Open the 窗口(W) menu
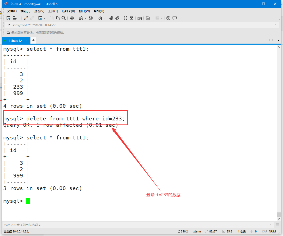The width and height of the screenshot is (283, 236). pyautogui.click(x=84, y=11)
